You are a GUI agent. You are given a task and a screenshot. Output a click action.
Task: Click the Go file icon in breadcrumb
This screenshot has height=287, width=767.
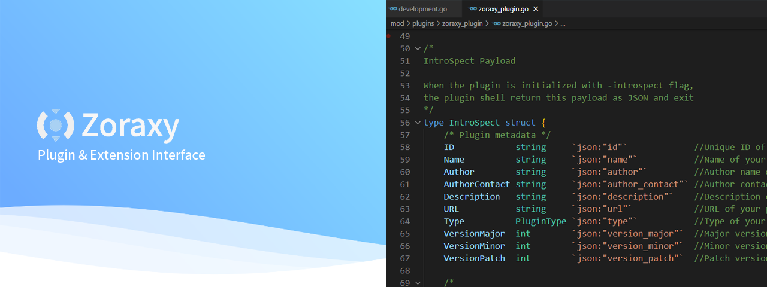click(496, 23)
